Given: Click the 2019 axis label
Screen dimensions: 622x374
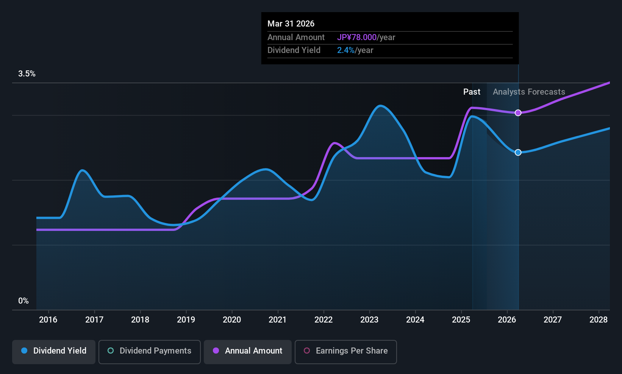Looking at the screenshot, I should (x=186, y=320).
